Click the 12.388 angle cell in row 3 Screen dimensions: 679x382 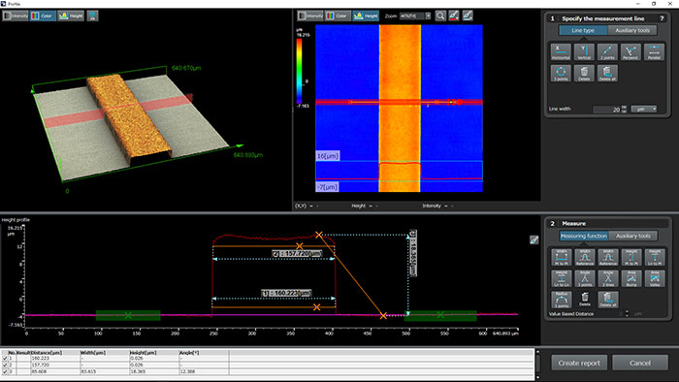click(204, 371)
